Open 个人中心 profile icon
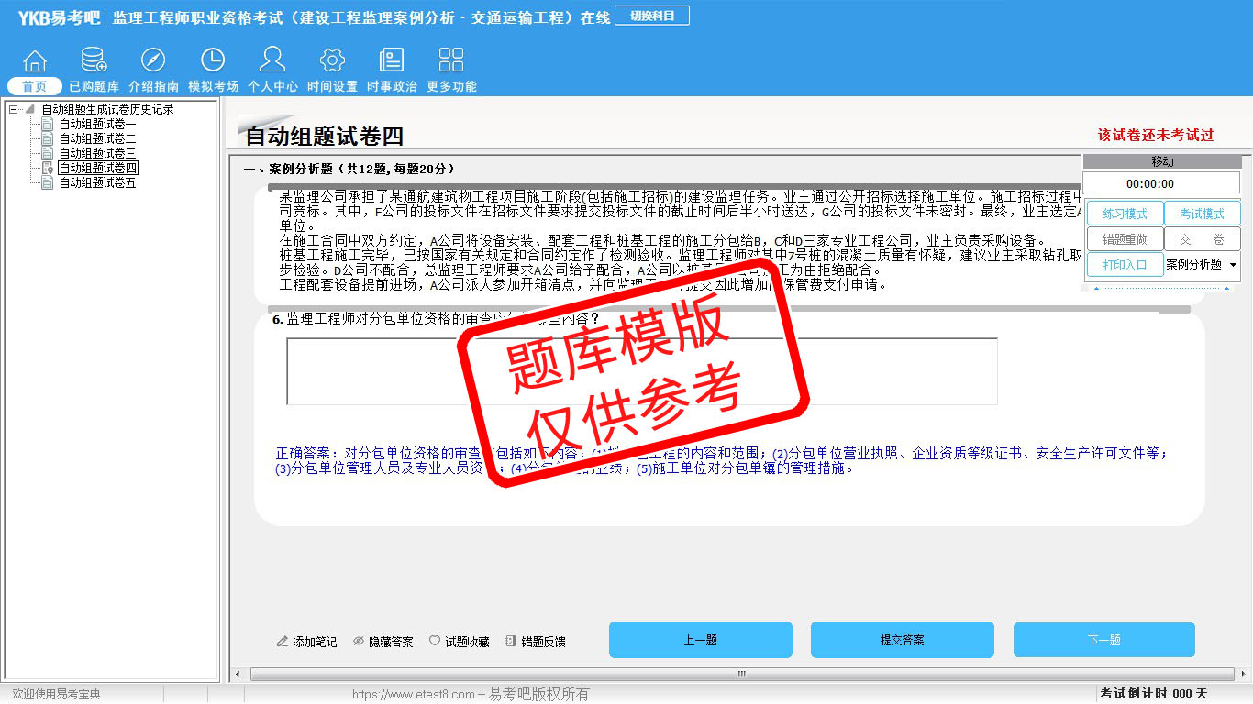The image size is (1253, 704). [272, 61]
